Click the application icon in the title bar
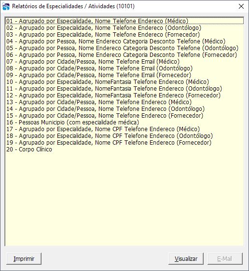The image size is (249, 271). pyautogui.click(x=6, y=6)
